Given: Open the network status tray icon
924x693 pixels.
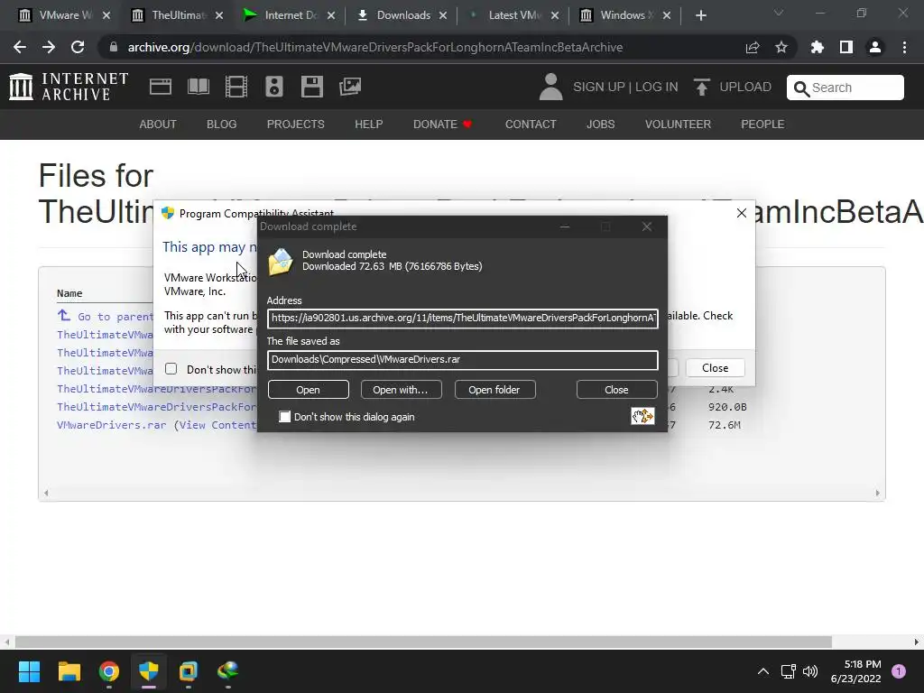Looking at the screenshot, I should click(789, 671).
